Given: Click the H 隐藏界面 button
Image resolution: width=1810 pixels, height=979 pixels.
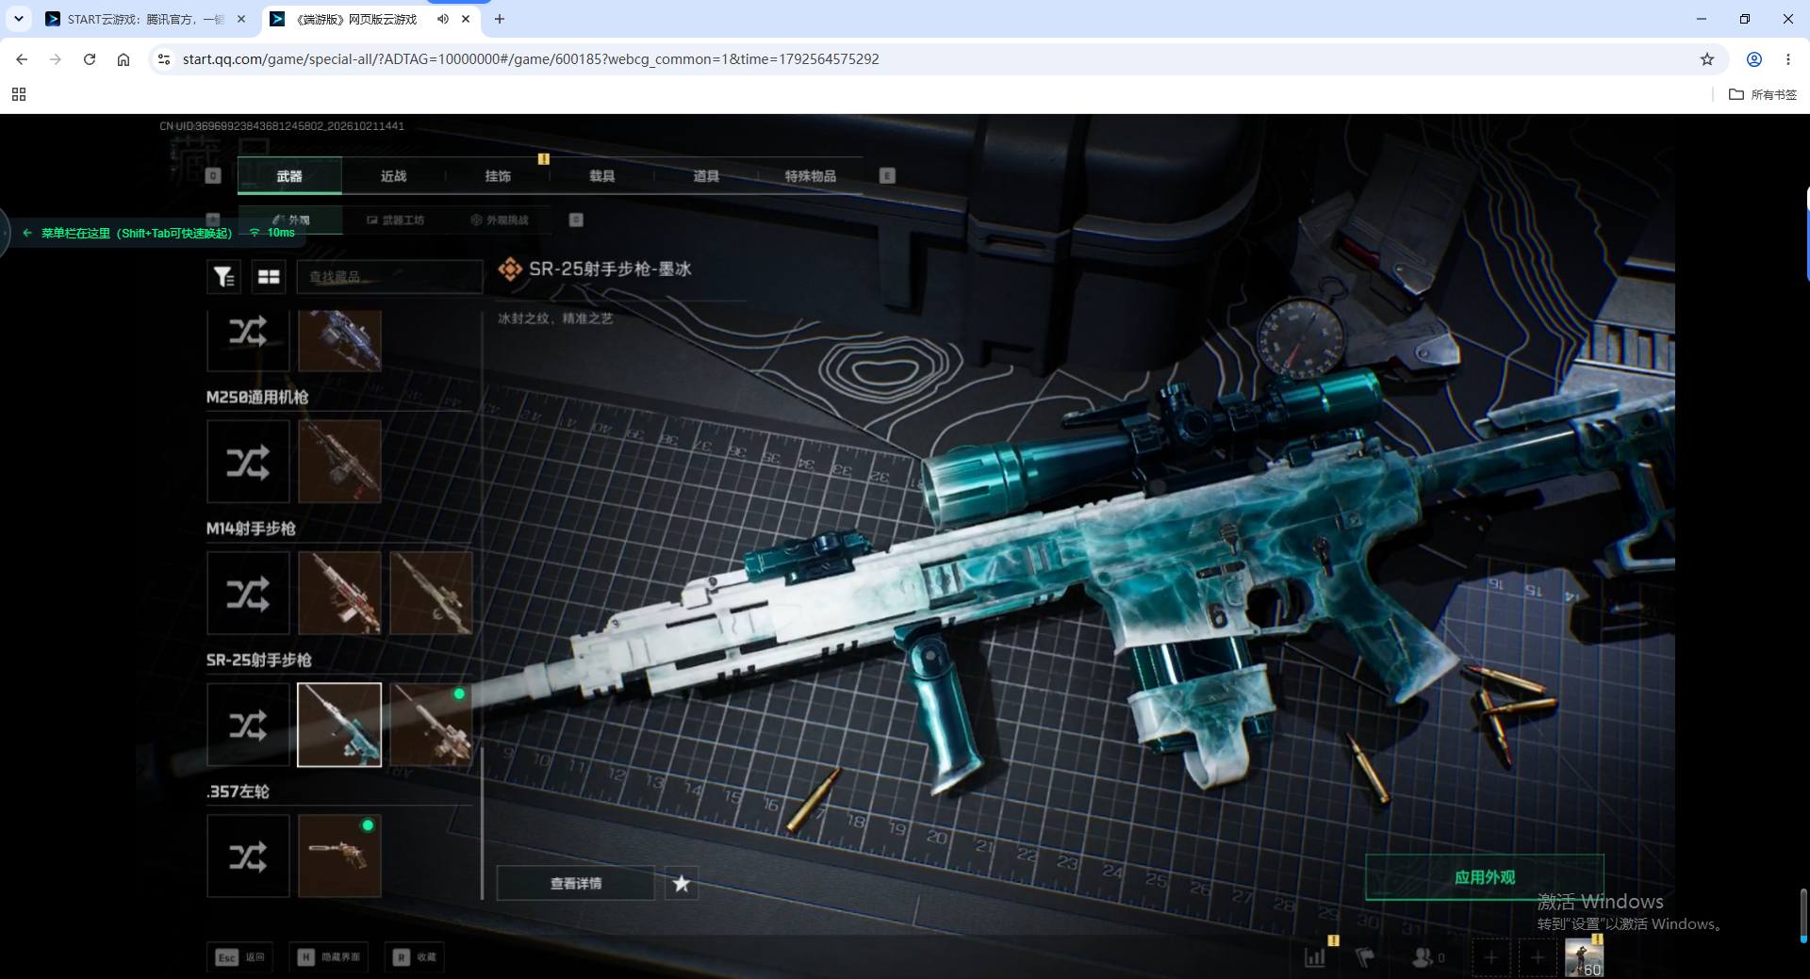Looking at the screenshot, I should (x=329, y=957).
